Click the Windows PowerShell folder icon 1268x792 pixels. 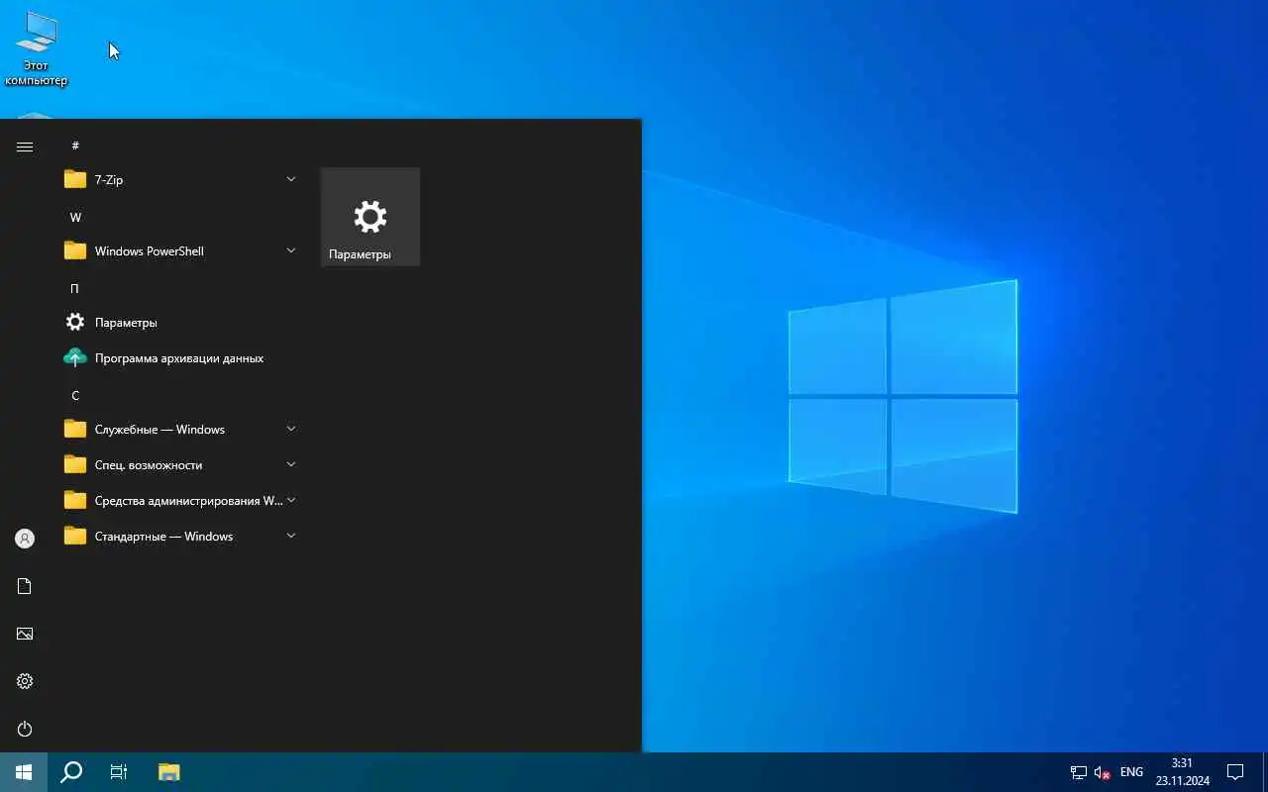click(x=75, y=250)
